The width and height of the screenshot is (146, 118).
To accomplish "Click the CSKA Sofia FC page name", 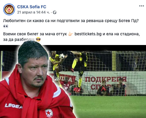I will click(x=32, y=7).
